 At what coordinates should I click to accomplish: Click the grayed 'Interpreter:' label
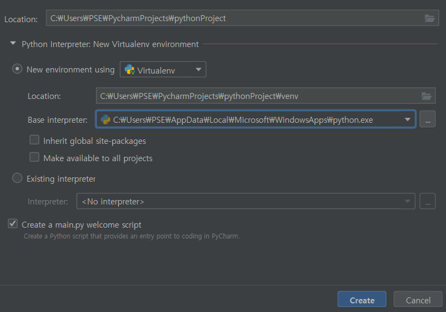point(48,202)
